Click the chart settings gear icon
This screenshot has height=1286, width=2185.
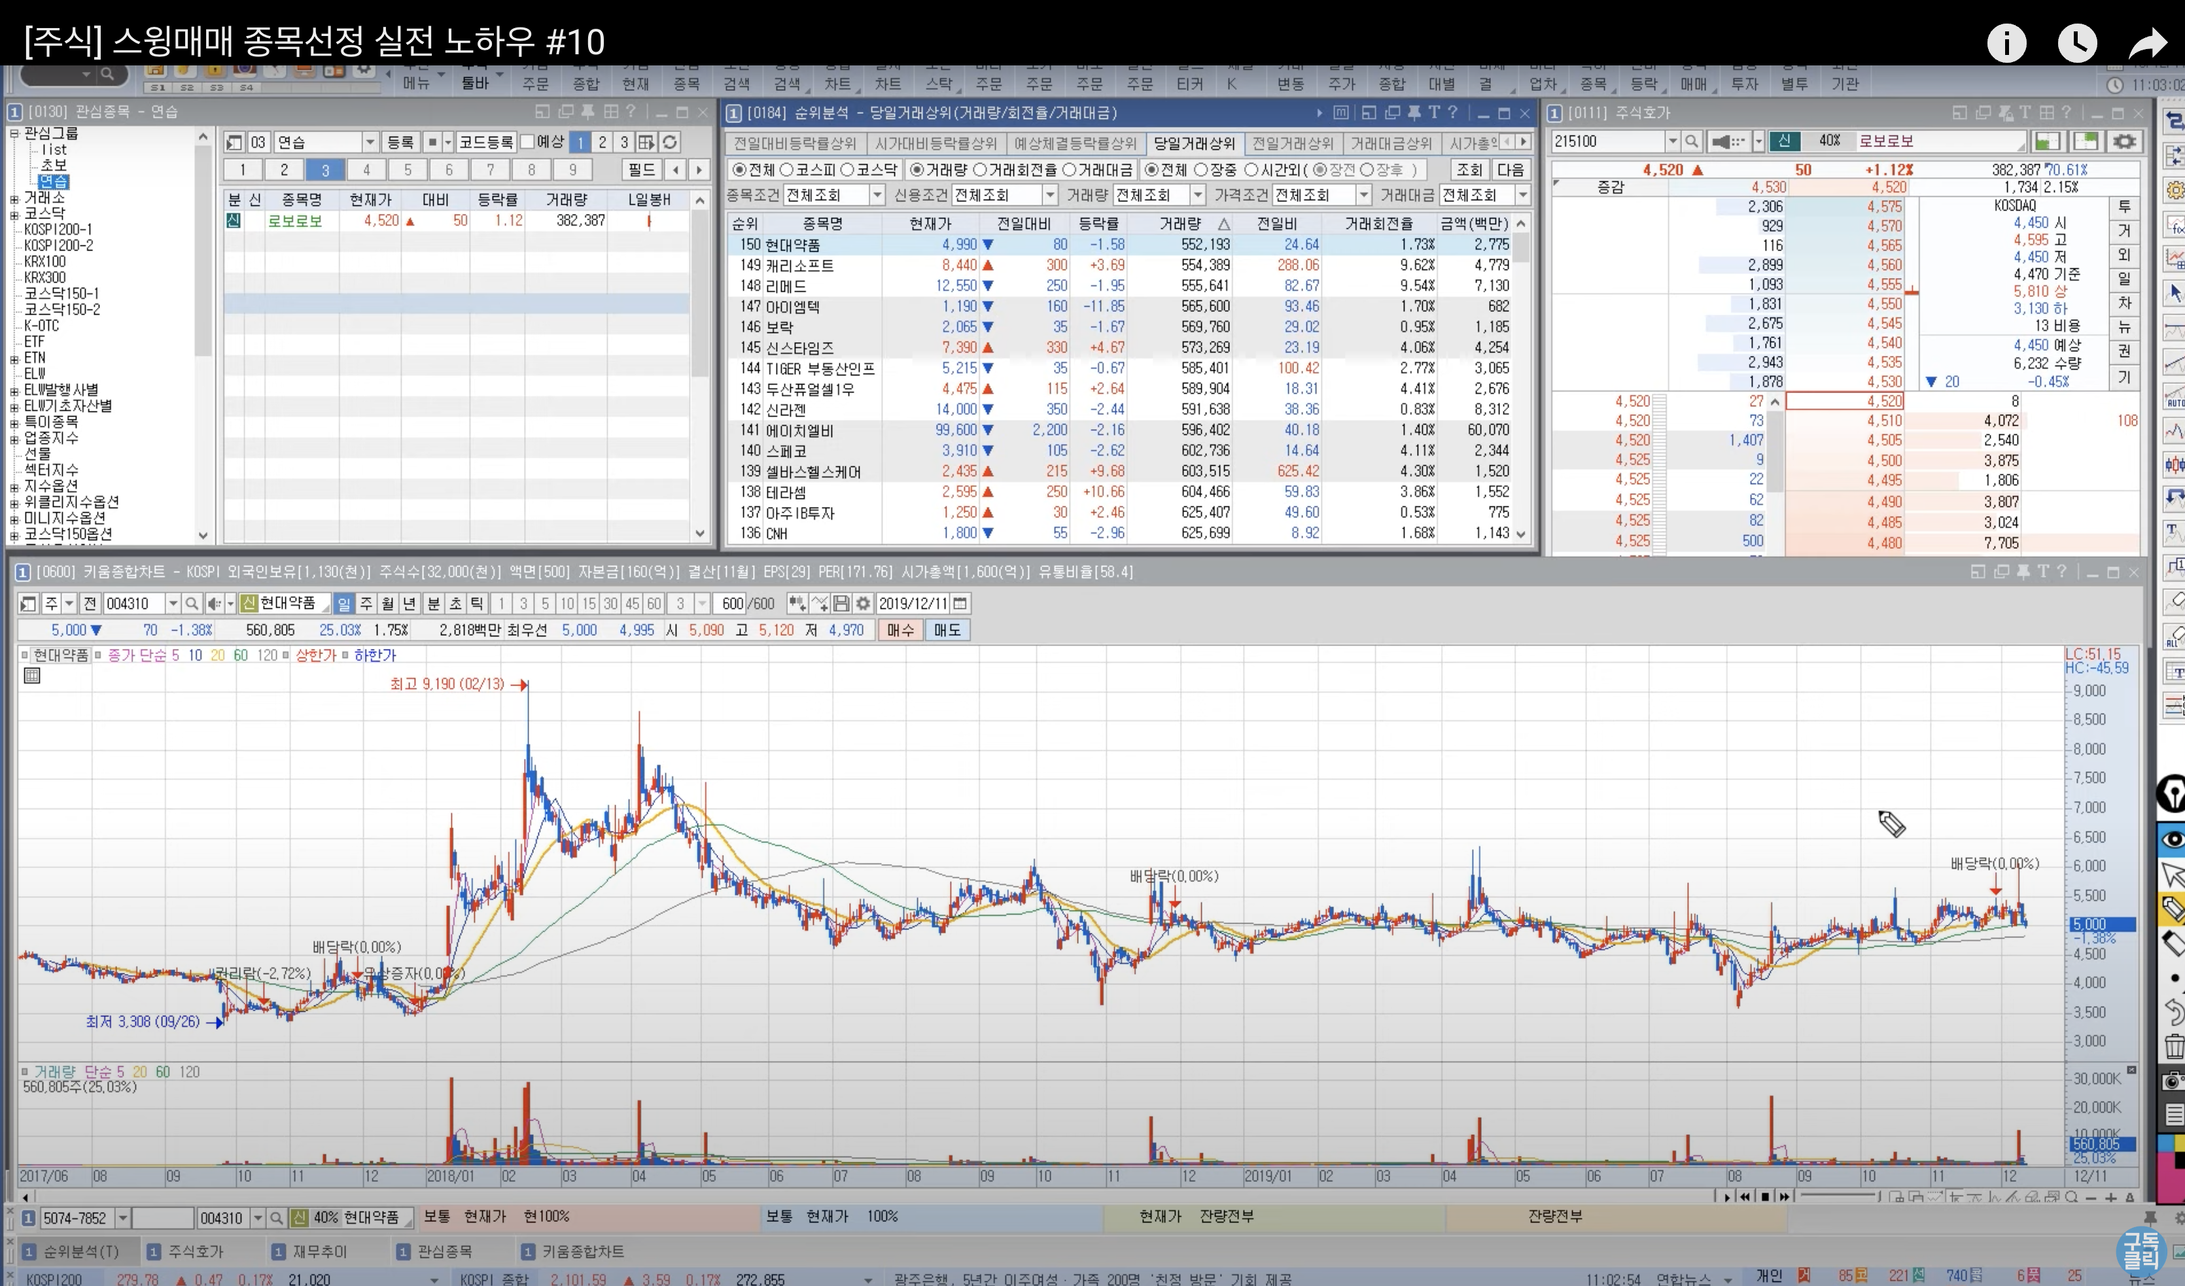pos(863,604)
